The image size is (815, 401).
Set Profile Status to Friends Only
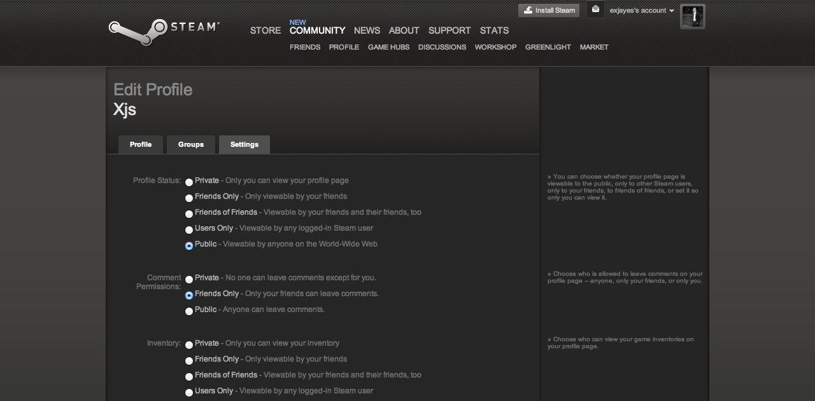click(x=189, y=198)
